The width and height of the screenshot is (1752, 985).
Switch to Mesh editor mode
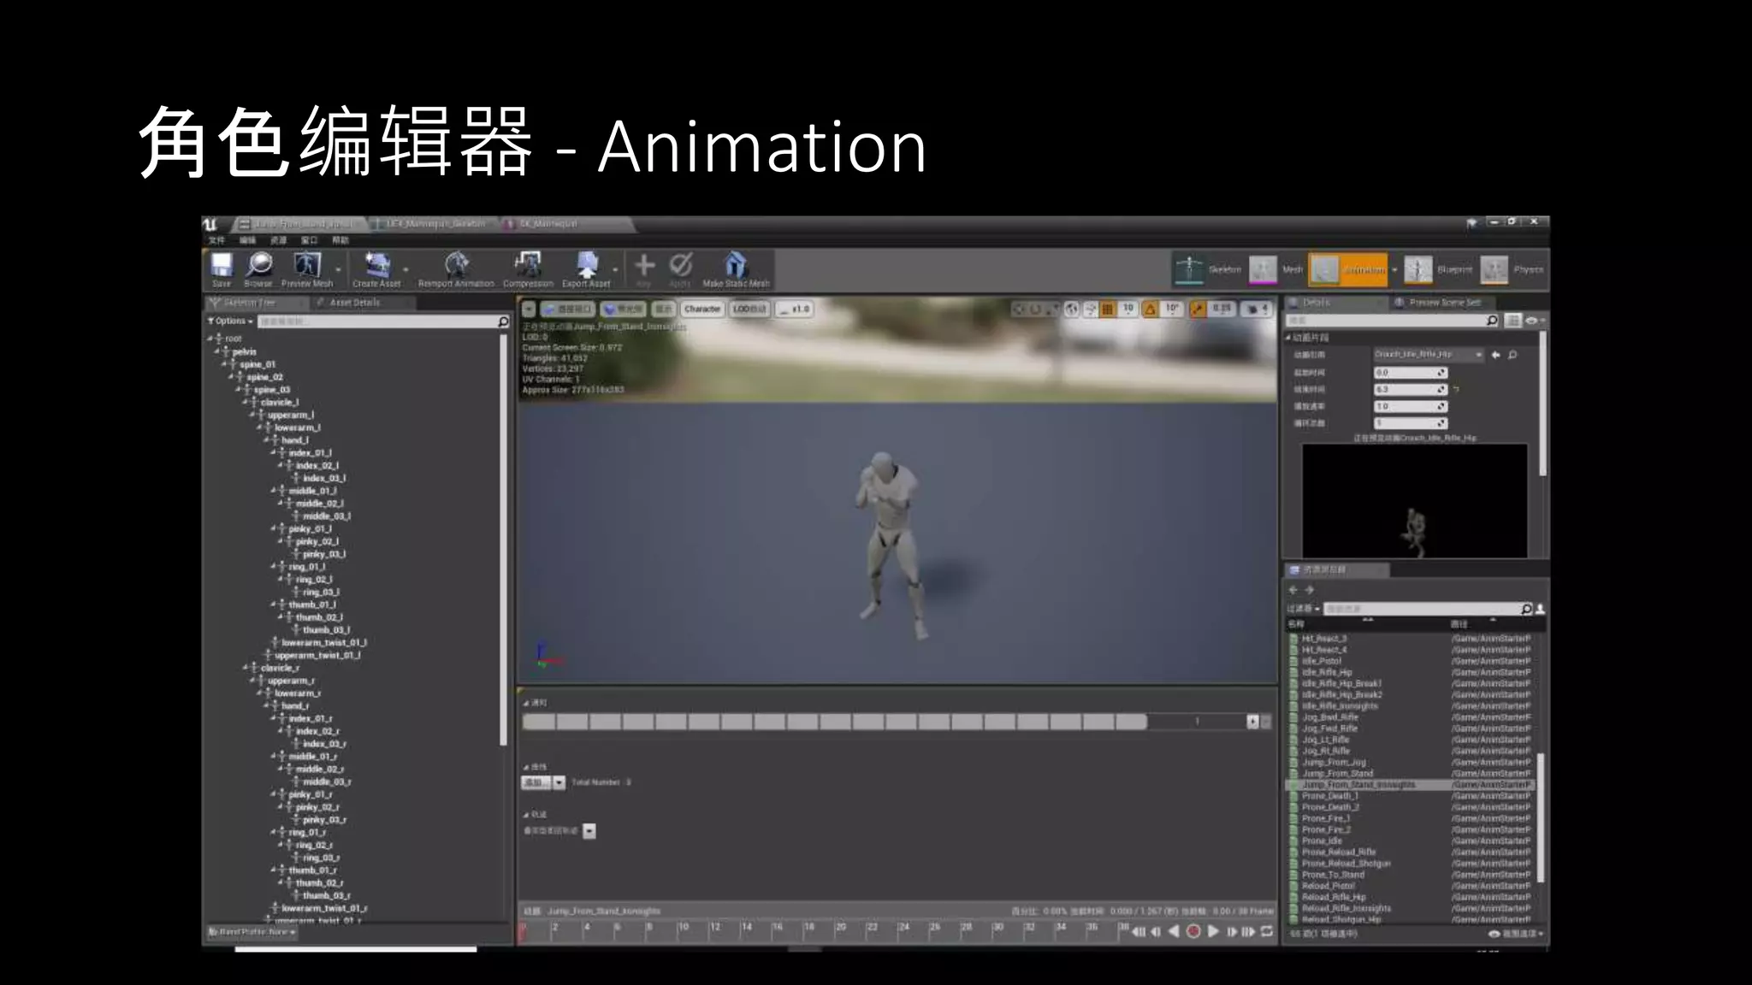1276,269
